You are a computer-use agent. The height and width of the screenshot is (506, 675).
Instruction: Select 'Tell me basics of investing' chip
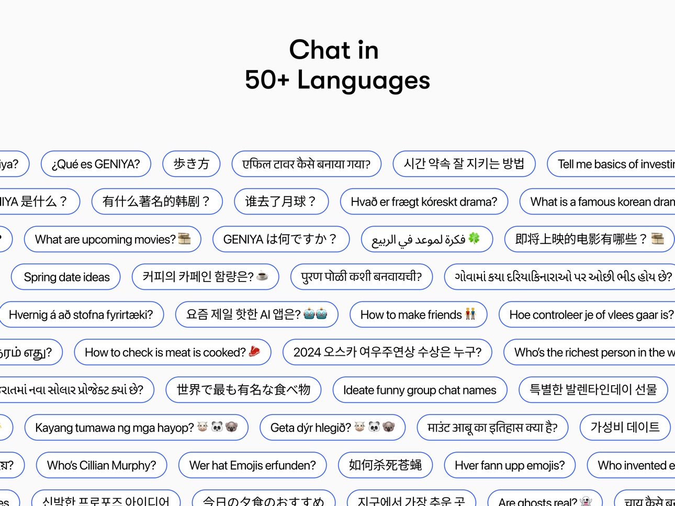point(611,164)
